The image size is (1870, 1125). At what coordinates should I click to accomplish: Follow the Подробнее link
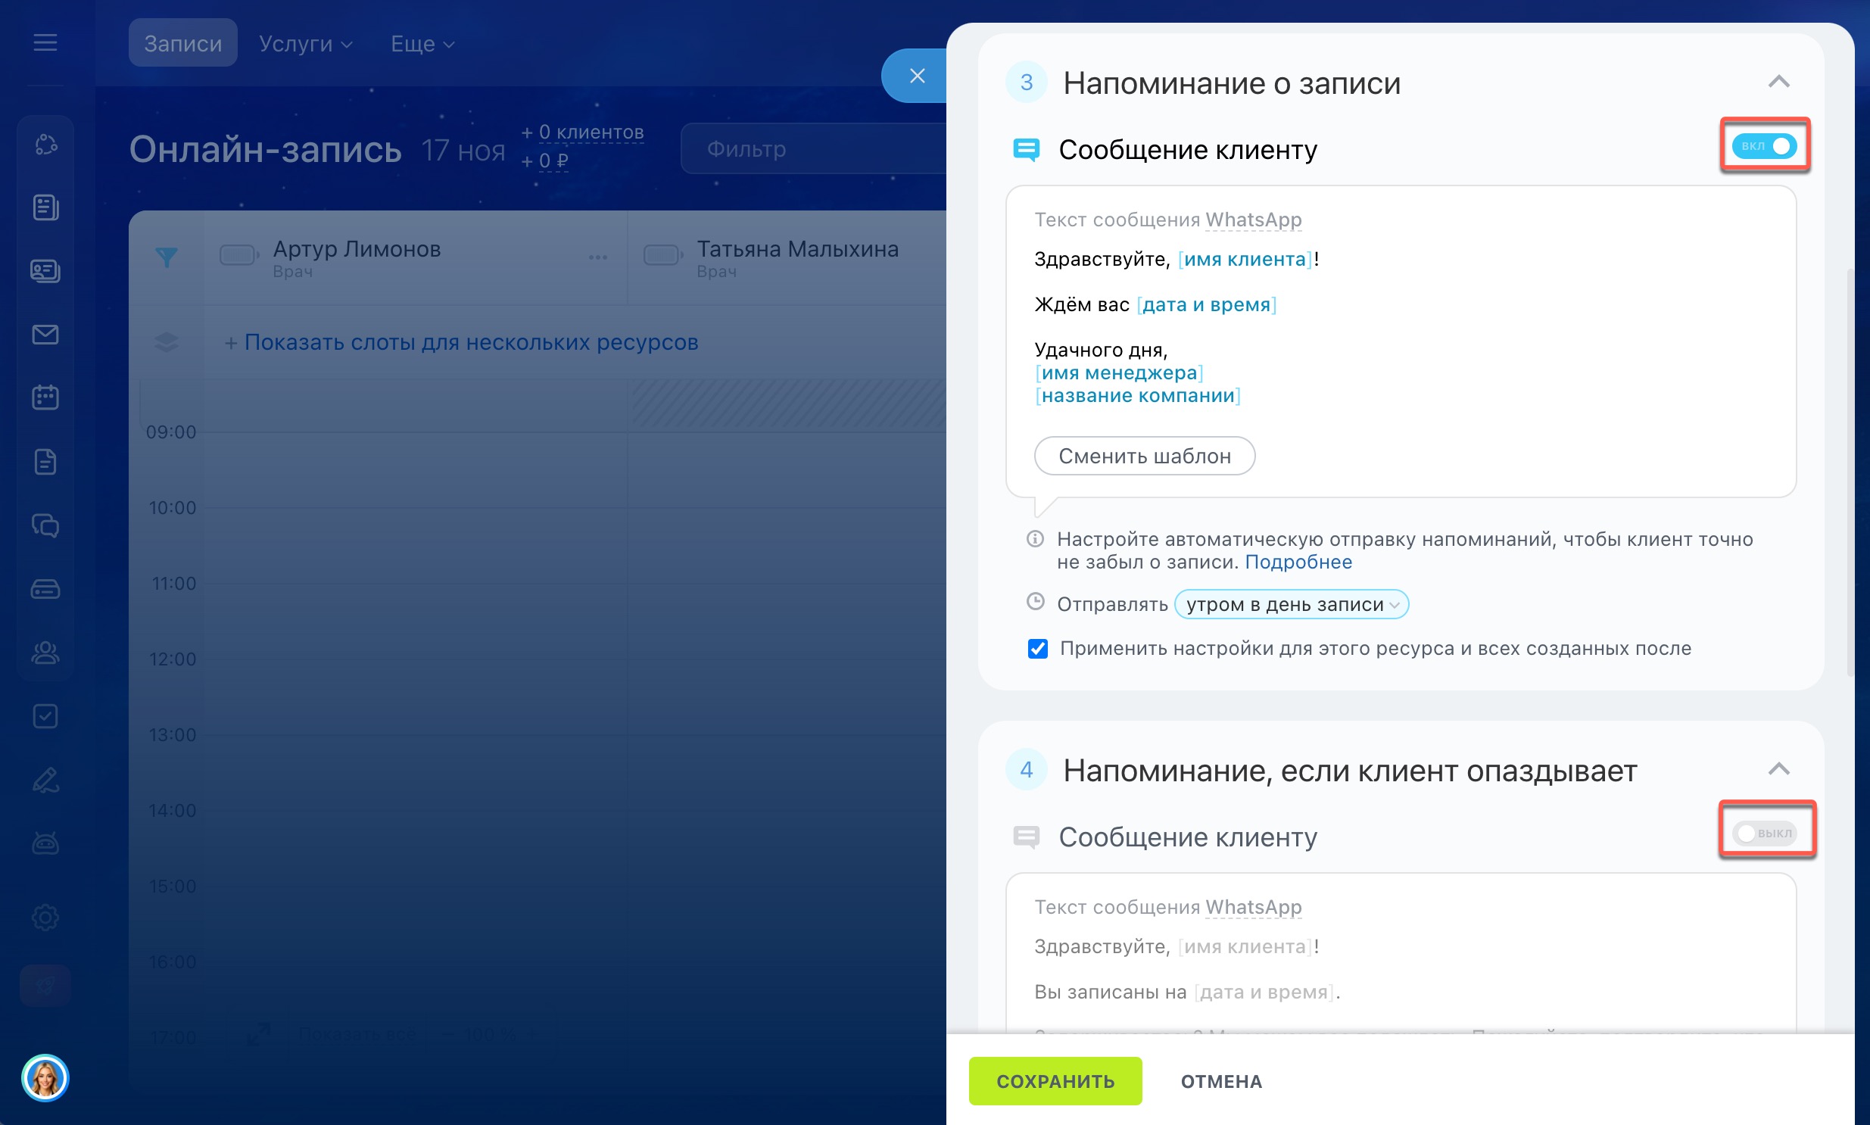pyautogui.click(x=1298, y=562)
